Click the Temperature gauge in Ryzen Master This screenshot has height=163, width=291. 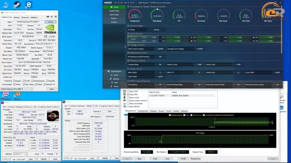pos(135,15)
